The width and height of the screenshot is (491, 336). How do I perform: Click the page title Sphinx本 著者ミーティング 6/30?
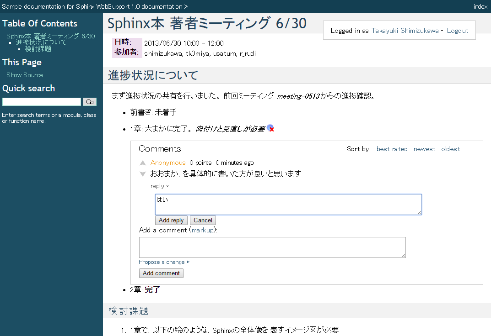[x=207, y=23]
